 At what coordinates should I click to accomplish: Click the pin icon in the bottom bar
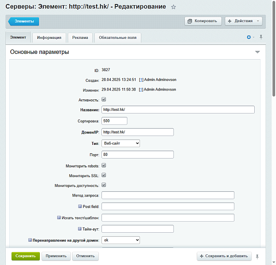pos(257,256)
